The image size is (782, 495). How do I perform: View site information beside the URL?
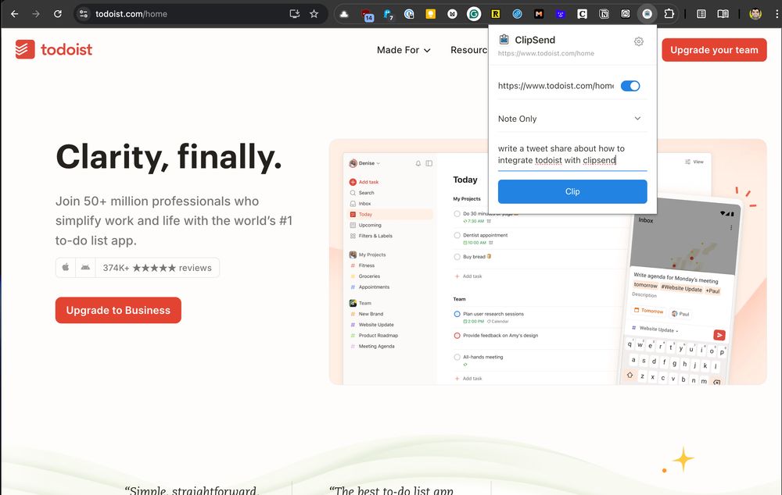pos(84,14)
